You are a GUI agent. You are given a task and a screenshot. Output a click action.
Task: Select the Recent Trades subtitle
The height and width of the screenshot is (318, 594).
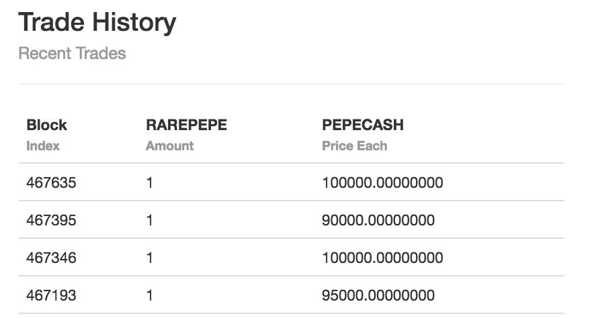tap(72, 53)
